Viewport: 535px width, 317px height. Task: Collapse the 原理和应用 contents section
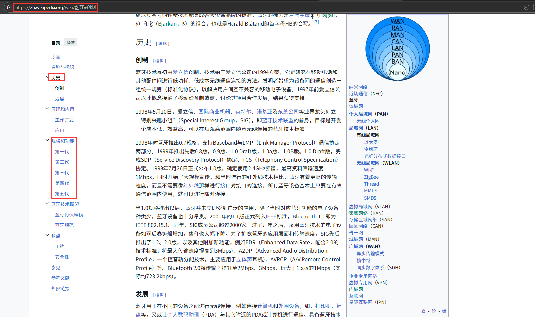(x=47, y=109)
